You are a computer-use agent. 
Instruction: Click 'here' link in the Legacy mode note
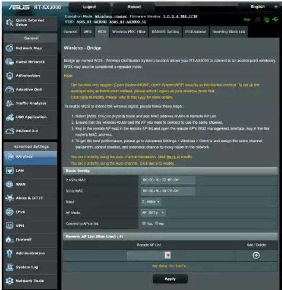[x=83, y=97]
